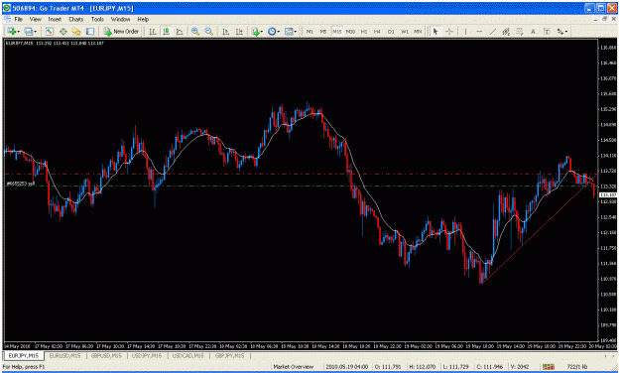Image resolution: width=620 pixels, height=373 pixels.
Task: Select the Vertical Line drawing tool
Action: 466,32
